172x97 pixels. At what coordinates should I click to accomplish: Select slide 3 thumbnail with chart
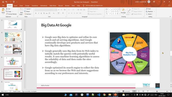pyautogui.click(x=13, y=25)
